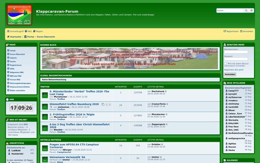This screenshot has height=163, width=260.
Task: Open the Schnellzugriff quick-access menu
Action: 16,31
